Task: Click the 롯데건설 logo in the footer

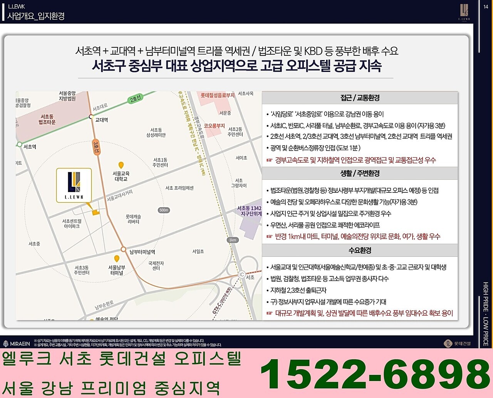Action: 457,343
